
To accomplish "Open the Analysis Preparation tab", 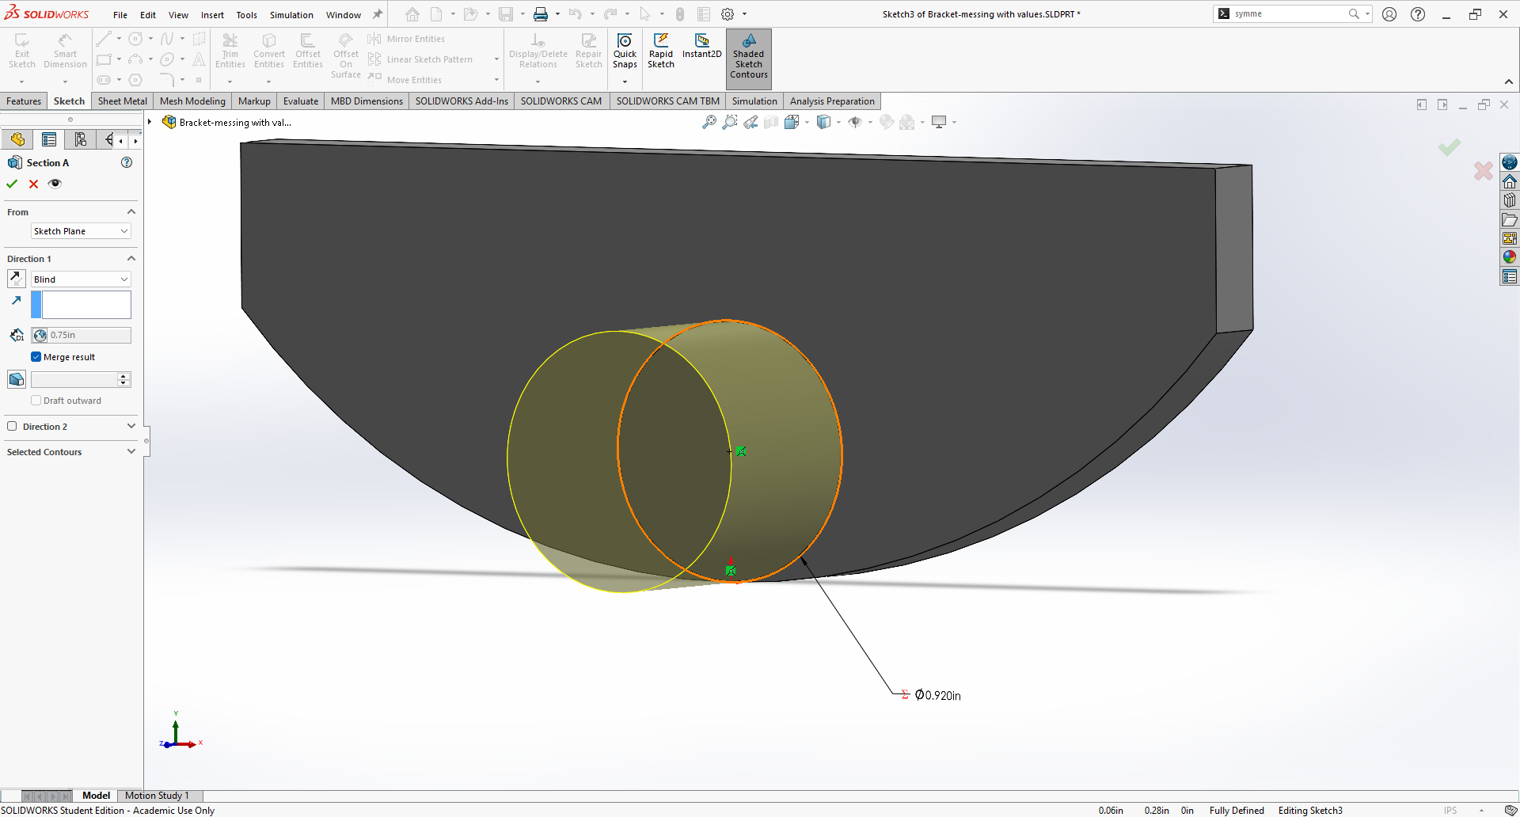I will [x=832, y=101].
